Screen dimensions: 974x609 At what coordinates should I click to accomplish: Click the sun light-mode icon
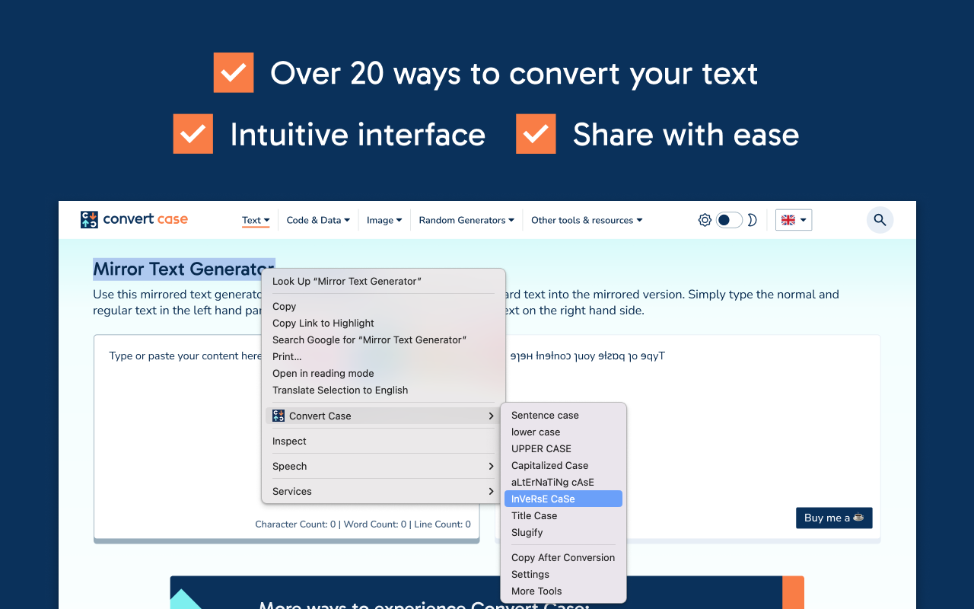(x=705, y=220)
